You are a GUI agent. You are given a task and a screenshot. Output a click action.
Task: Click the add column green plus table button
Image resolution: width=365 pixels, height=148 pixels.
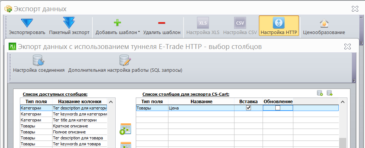click(x=126, y=129)
